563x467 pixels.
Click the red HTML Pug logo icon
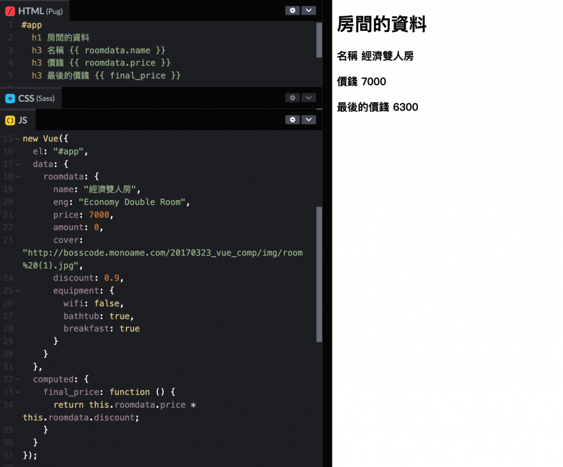(x=10, y=11)
